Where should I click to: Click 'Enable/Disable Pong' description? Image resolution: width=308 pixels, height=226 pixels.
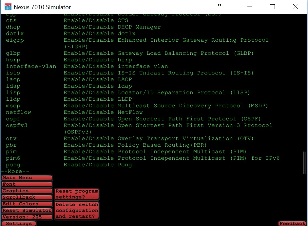point(98,165)
